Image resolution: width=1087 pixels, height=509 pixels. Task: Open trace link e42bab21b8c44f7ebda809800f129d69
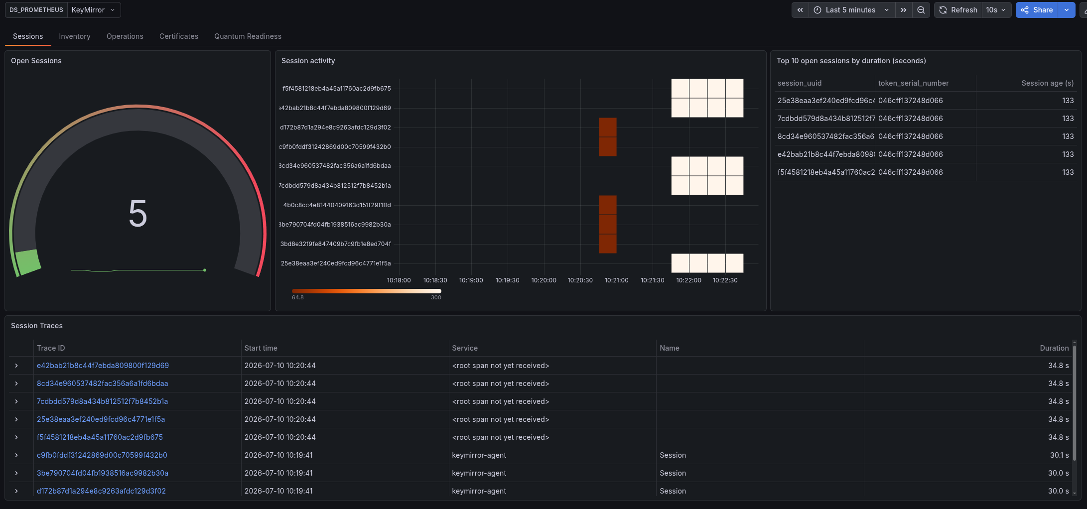point(103,366)
